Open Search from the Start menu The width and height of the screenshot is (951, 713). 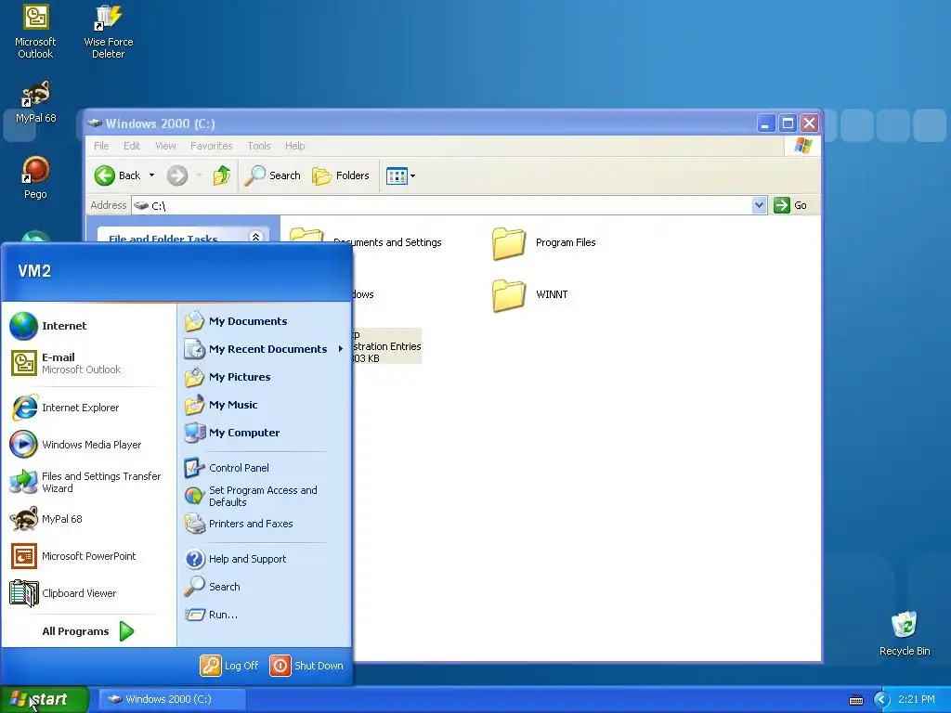pyautogui.click(x=265, y=587)
